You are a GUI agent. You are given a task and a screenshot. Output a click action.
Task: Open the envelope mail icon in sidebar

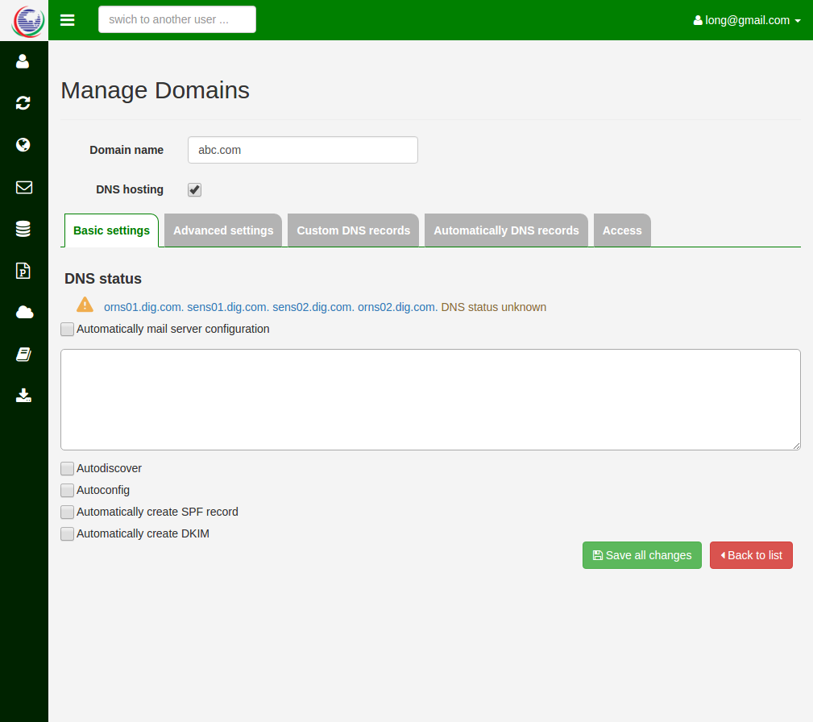point(23,187)
